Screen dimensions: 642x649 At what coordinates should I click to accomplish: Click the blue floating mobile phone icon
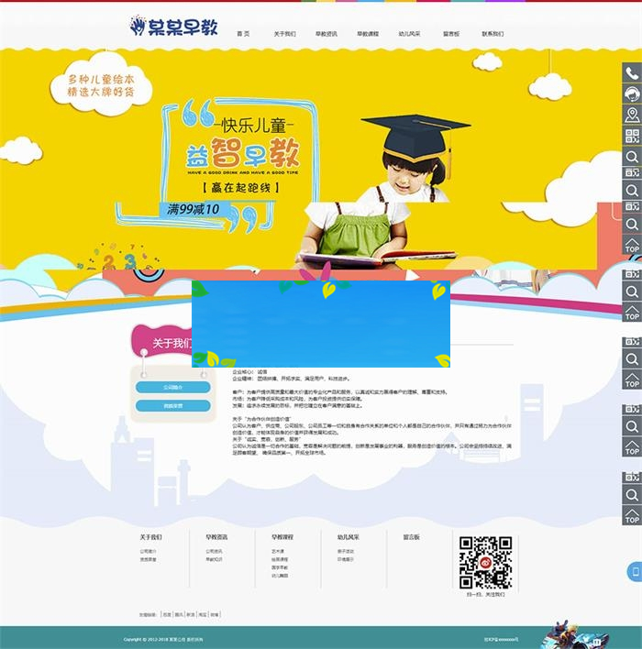[x=633, y=572]
